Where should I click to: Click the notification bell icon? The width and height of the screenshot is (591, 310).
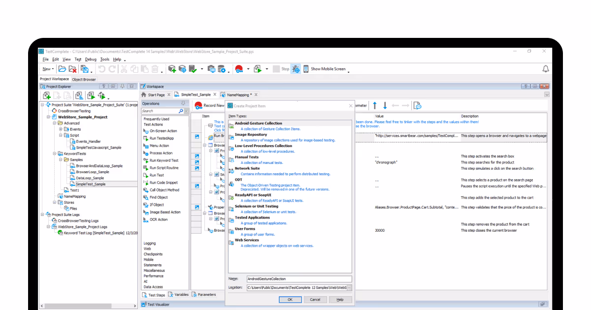tap(546, 69)
